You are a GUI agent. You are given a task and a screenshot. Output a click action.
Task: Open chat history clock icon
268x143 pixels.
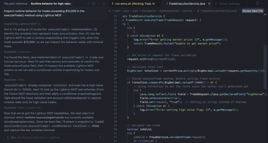pyautogui.click(x=93, y=4)
